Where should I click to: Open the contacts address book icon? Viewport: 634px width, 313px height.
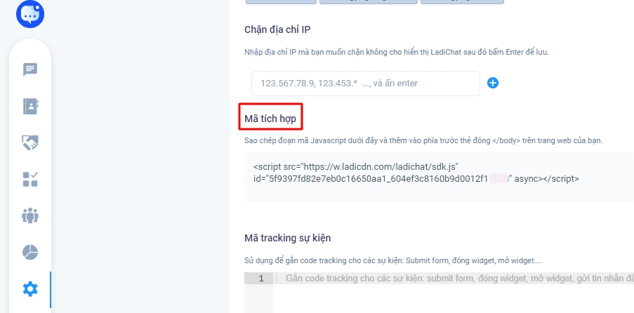click(x=30, y=107)
